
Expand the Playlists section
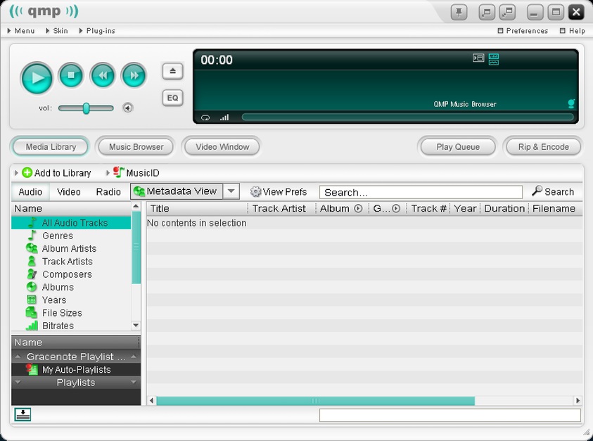(76, 383)
